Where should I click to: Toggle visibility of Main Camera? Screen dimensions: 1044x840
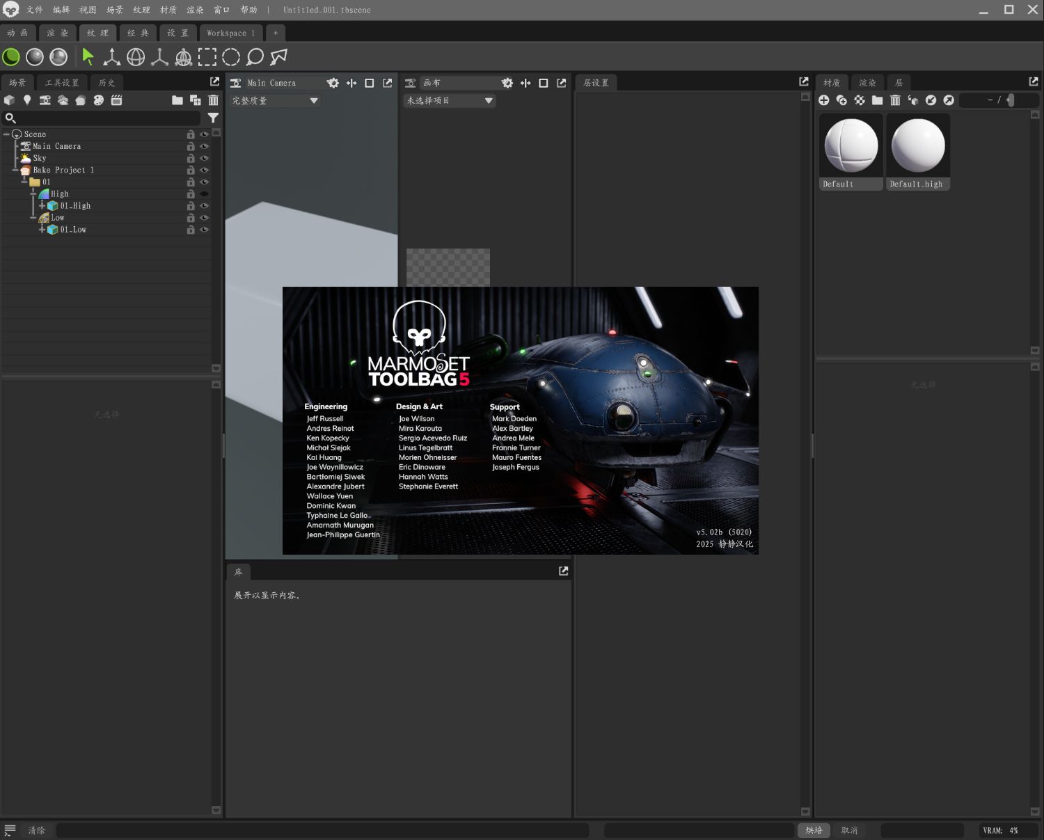[x=205, y=146]
